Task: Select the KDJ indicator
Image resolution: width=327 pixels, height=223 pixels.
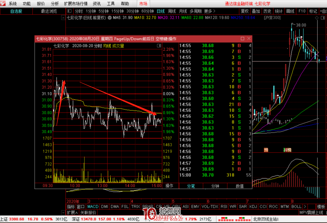Action: point(253,207)
